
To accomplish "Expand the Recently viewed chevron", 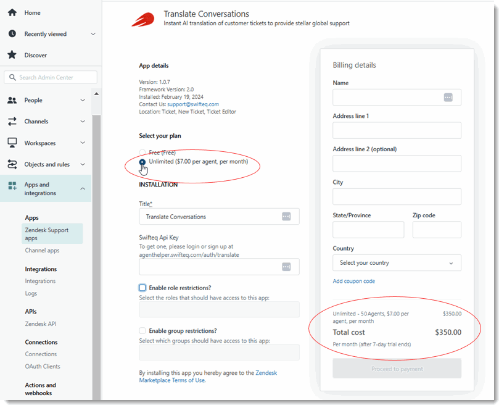I will 93,34.
